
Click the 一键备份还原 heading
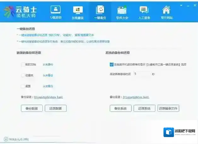click(26, 29)
